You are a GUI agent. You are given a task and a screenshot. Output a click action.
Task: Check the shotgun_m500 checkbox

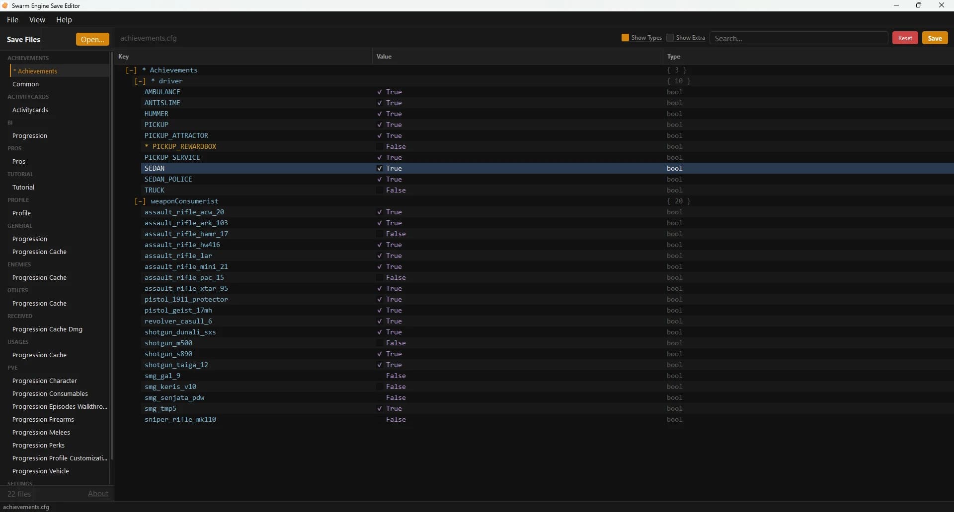pos(379,343)
